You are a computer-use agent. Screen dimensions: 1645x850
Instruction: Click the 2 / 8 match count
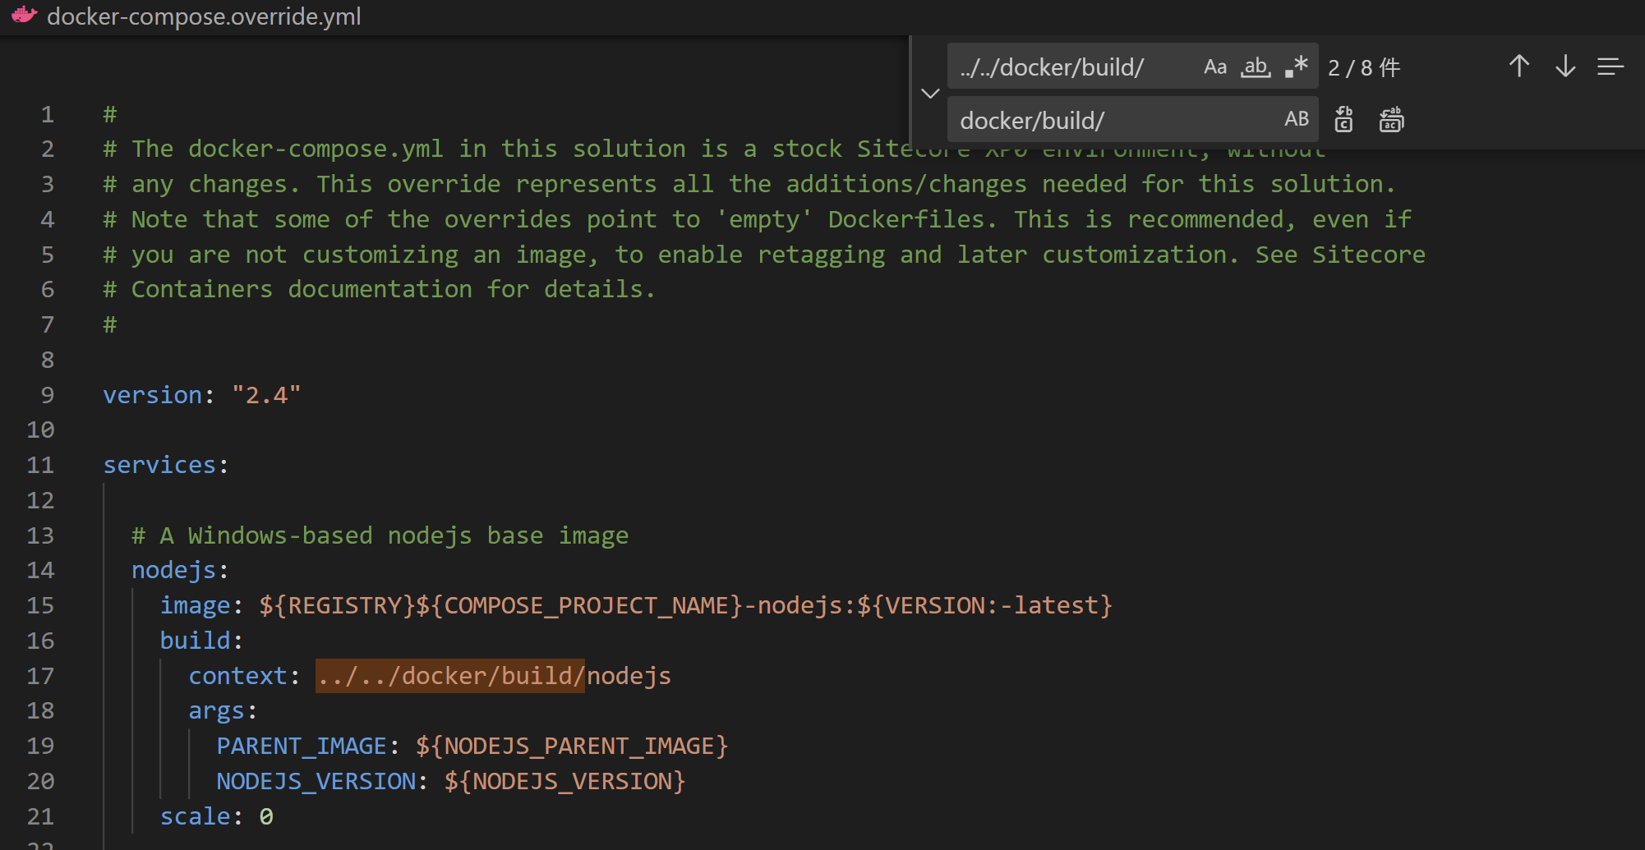tap(1364, 67)
